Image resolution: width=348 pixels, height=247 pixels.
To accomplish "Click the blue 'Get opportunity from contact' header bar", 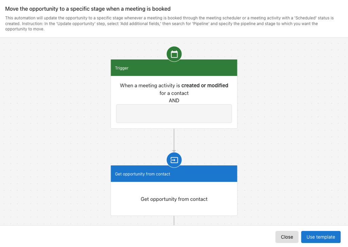I will (174, 174).
